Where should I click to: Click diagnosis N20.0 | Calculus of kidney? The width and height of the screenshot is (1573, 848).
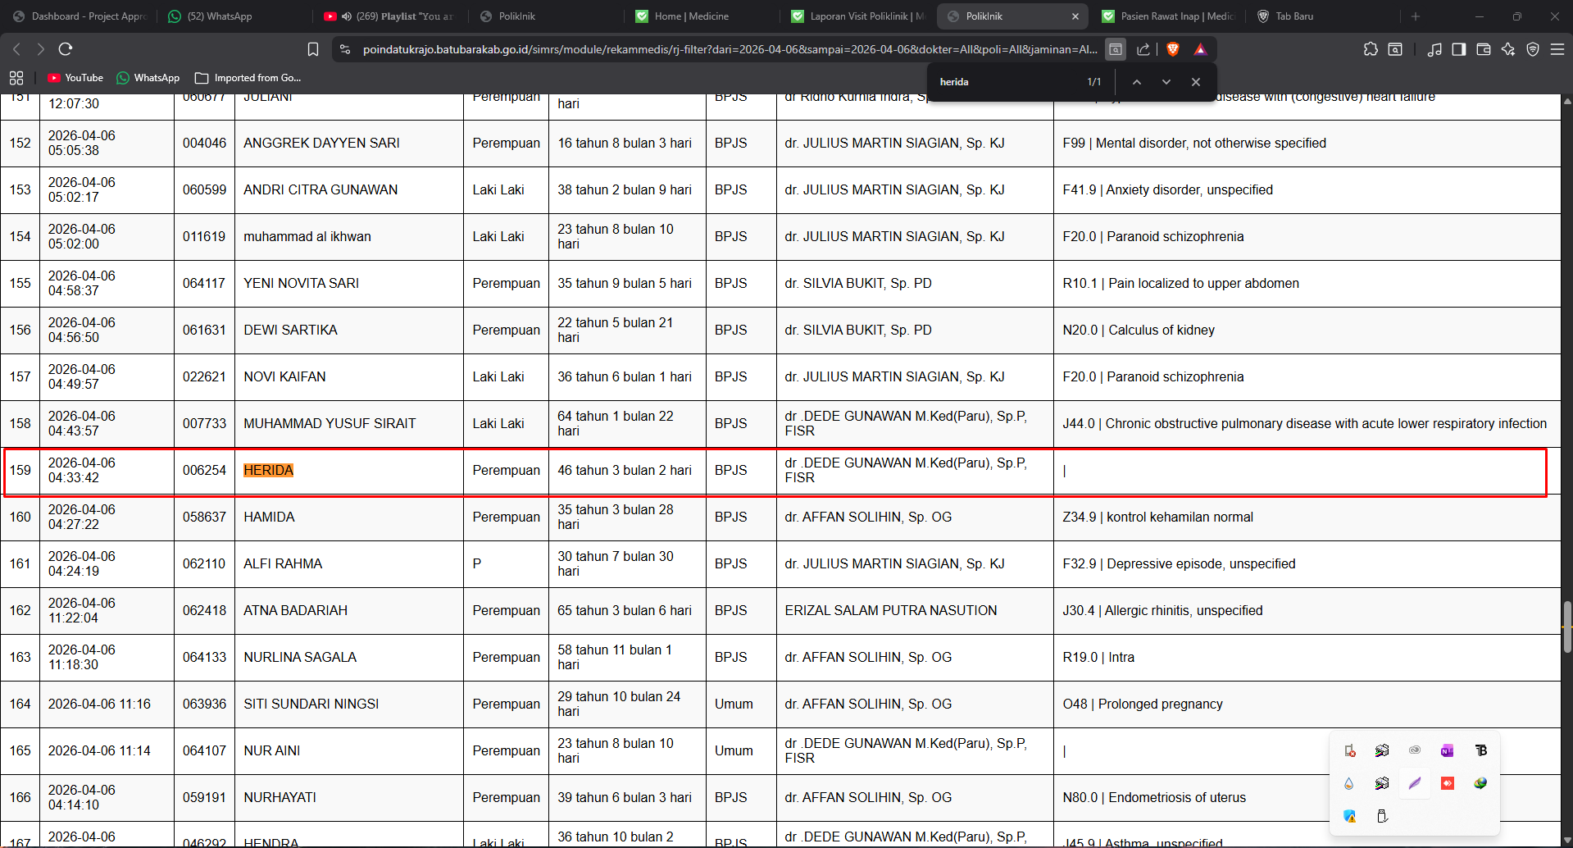[1139, 330]
